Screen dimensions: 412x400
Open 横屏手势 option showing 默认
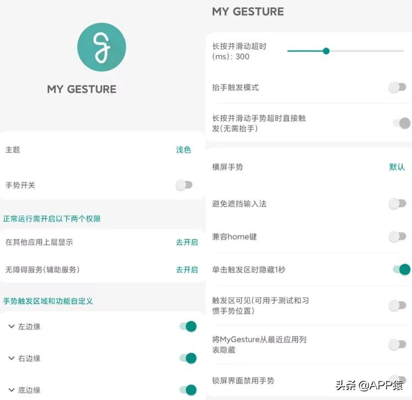pos(397,167)
